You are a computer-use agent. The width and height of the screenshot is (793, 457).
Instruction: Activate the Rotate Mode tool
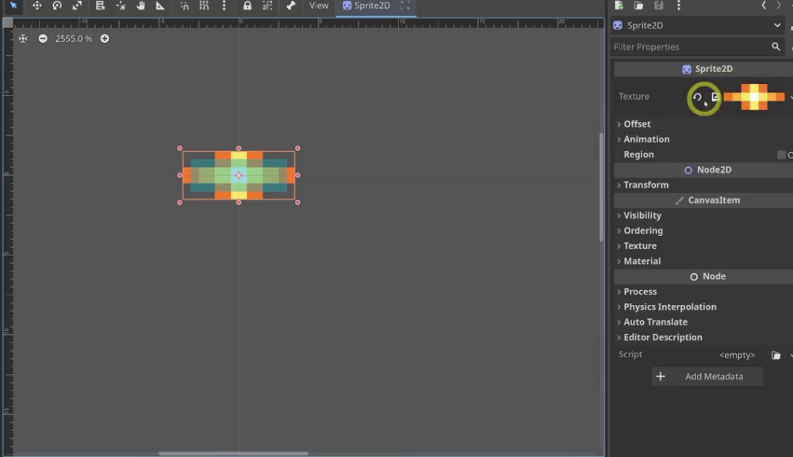(57, 6)
